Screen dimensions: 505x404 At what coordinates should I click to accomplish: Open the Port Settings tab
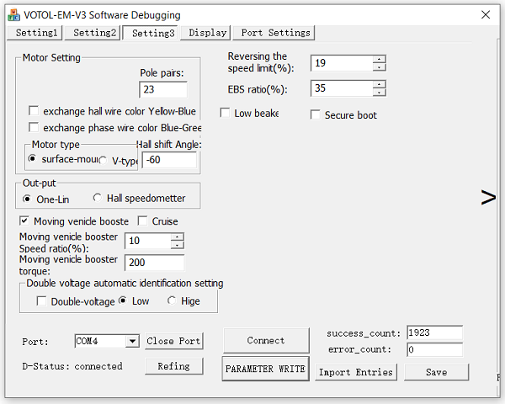click(x=274, y=33)
